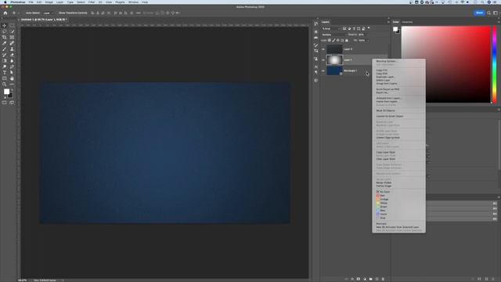Select the Crop tool
Image resolution: width=501 pixels, height=282 pixels.
(x=5, y=37)
